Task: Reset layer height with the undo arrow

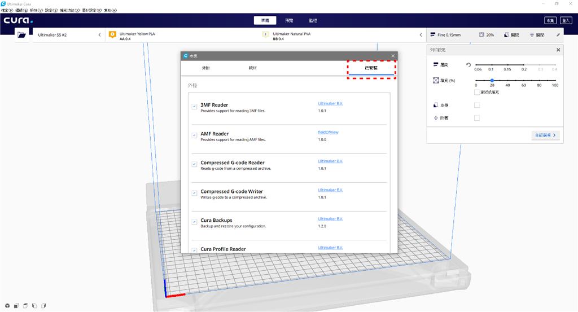Action: click(x=468, y=65)
